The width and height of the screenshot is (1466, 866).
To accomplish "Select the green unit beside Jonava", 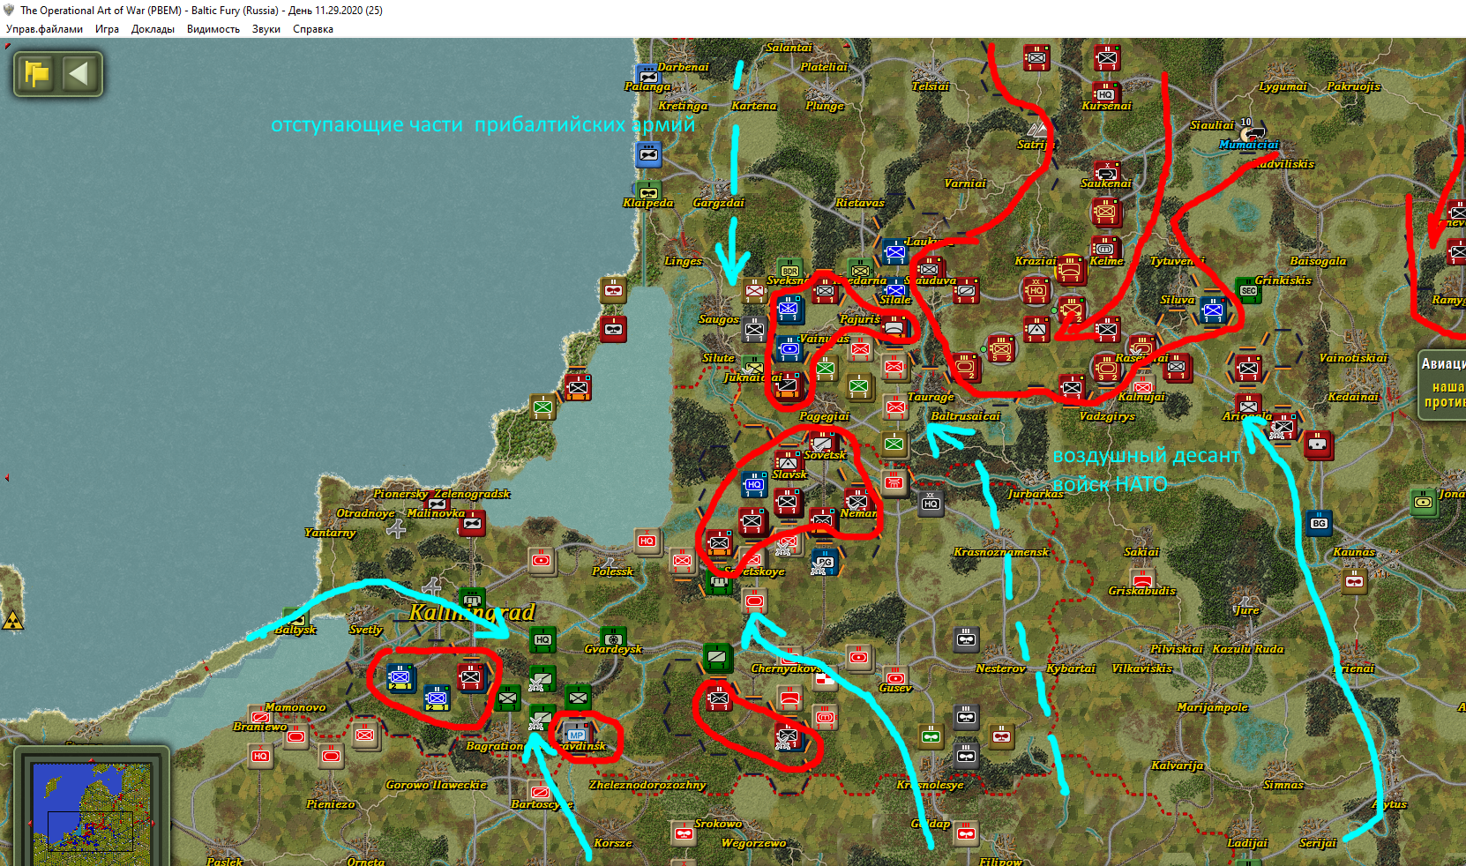I will 1423,501.
